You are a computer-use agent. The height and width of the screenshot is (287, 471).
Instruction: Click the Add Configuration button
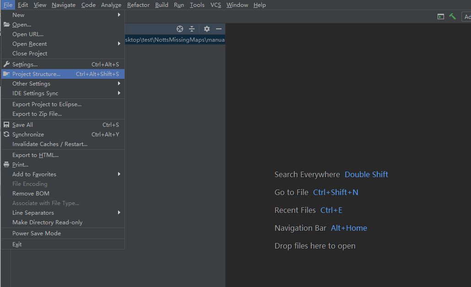[467, 16]
